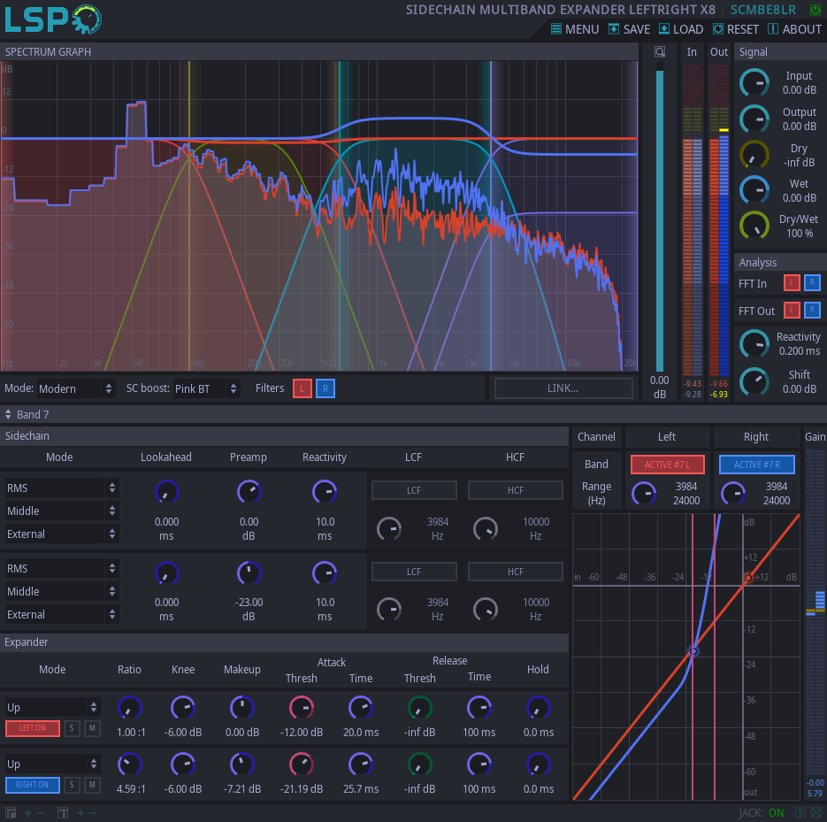Open the MENU icon in header

[556, 29]
